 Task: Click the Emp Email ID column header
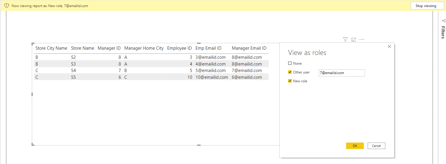pos(208,48)
